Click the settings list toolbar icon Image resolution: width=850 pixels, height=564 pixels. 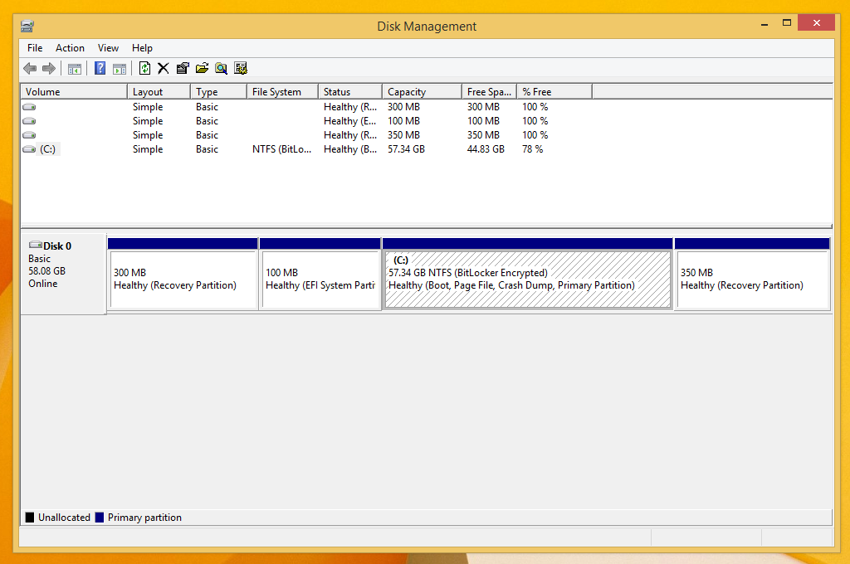[241, 68]
